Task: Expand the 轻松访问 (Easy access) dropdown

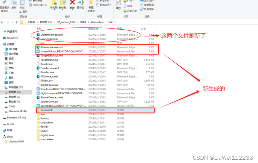Action: coord(104,5)
